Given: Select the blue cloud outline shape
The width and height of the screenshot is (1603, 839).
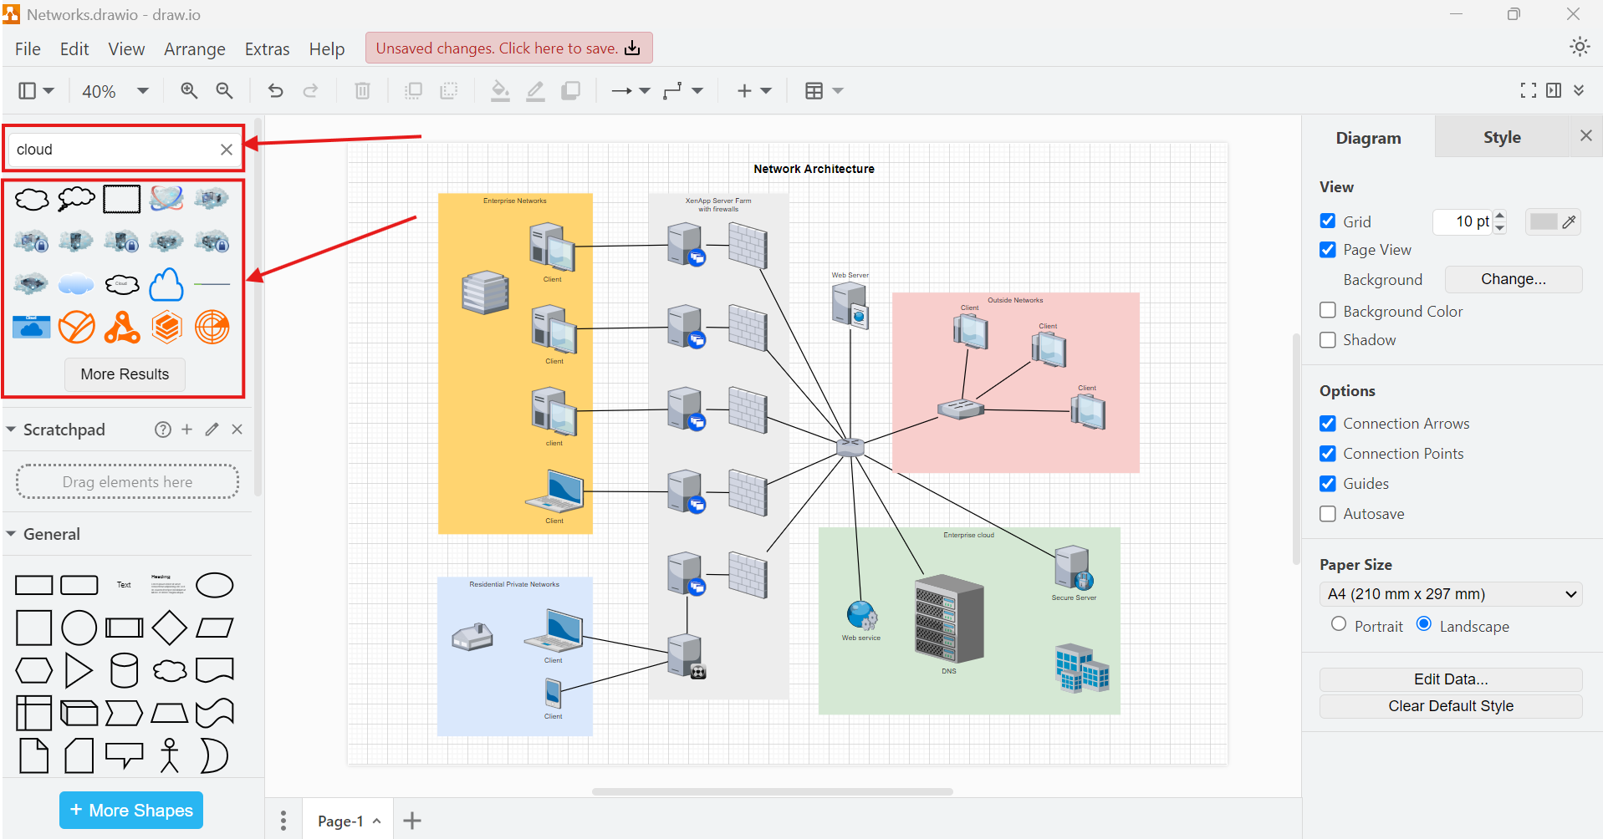Looking at the screenshot, I should (x=166, y=285).
